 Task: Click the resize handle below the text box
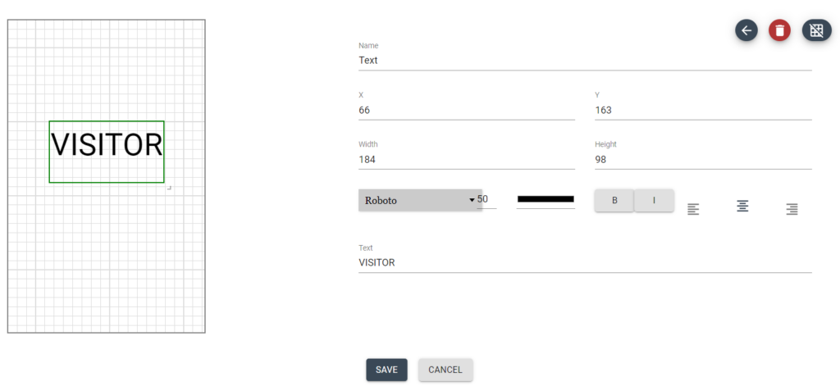[x=169, y=188]
